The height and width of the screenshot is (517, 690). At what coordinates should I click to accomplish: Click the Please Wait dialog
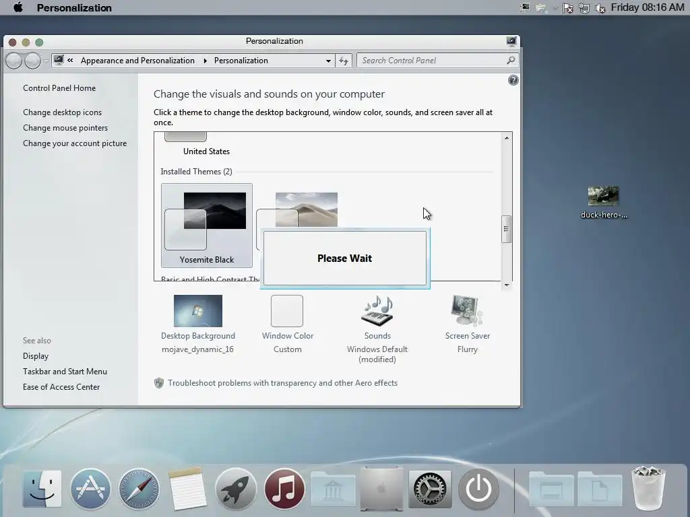(344, 258)
